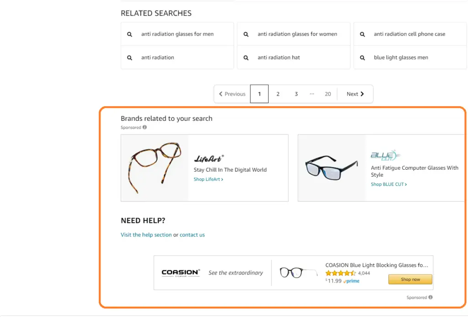Click search icon beside "anti radiation hat"
The image size is (468, 317).
coord(246,58)
